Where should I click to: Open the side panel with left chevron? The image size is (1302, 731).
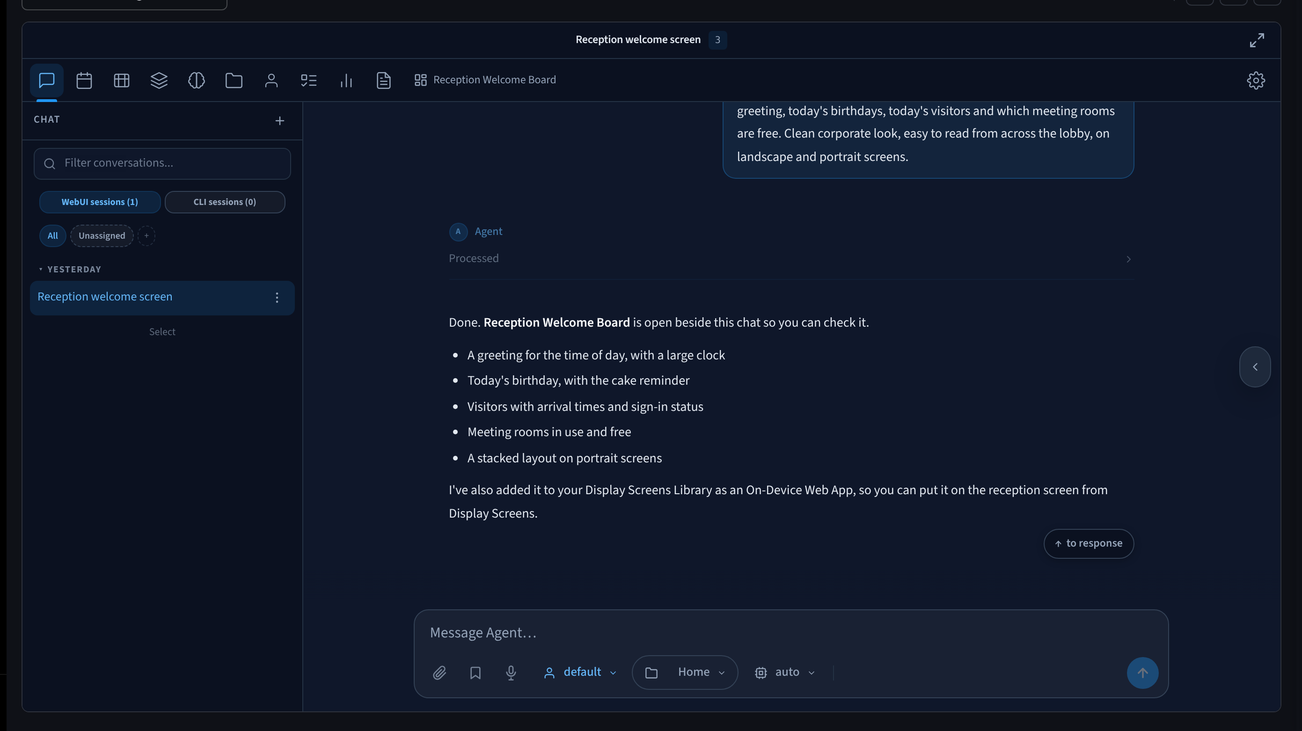click(1255, 366)
